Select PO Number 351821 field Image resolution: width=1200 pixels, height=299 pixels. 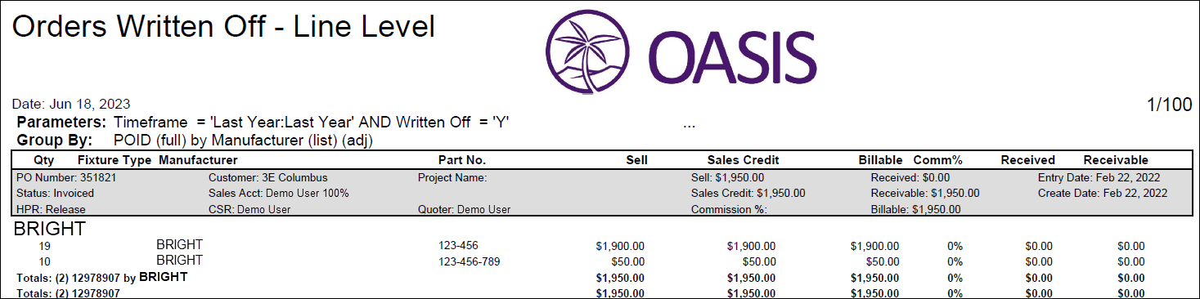(x=55, y=177)
